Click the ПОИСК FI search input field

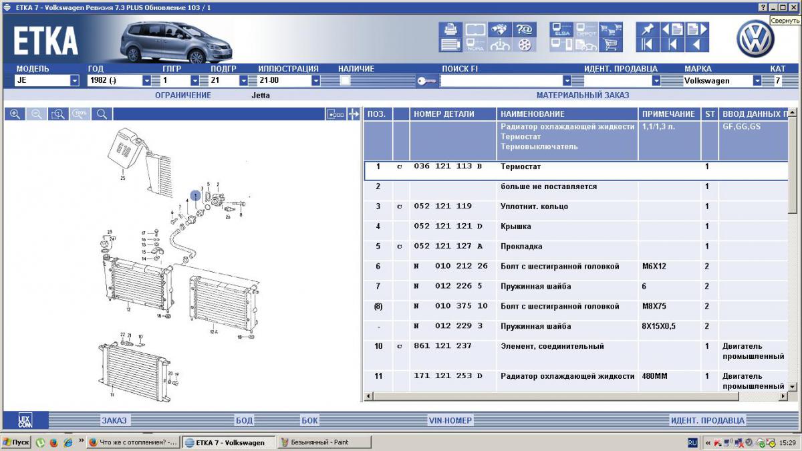pyautogui.click(x=501, y=81)
